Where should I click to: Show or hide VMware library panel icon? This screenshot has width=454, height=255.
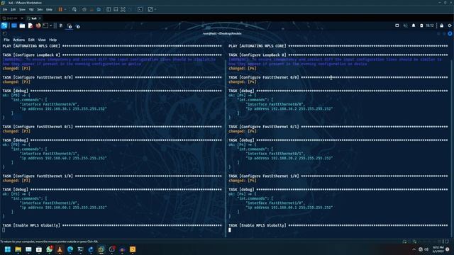point(109,9)
